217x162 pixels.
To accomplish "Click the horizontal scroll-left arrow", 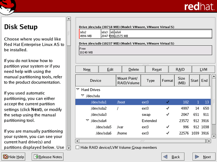I will coord(77,141).
